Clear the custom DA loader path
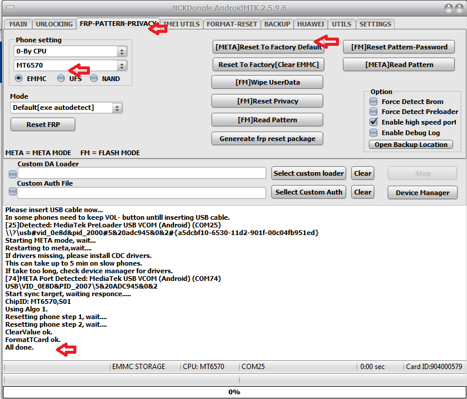The width and height of the screenshot is (467, 399). pyautogui.click(x=362, y=173)
